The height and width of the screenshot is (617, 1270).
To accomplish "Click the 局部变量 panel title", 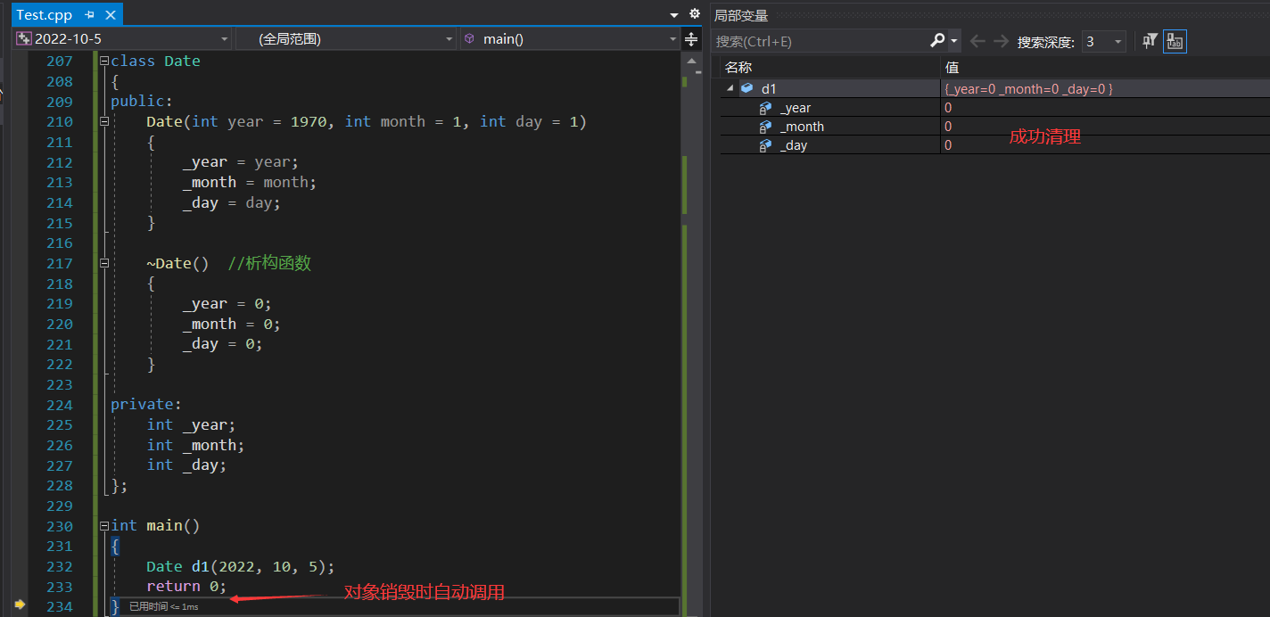I will [741, 15].
